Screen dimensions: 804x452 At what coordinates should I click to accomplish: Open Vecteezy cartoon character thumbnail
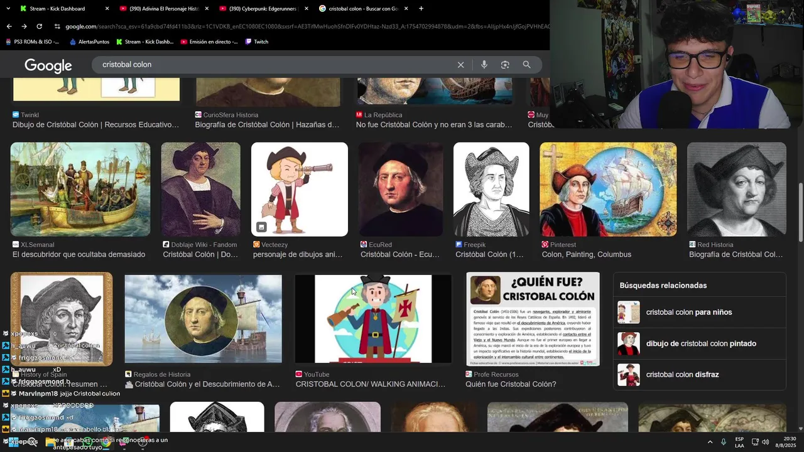[x=300, y=189]
